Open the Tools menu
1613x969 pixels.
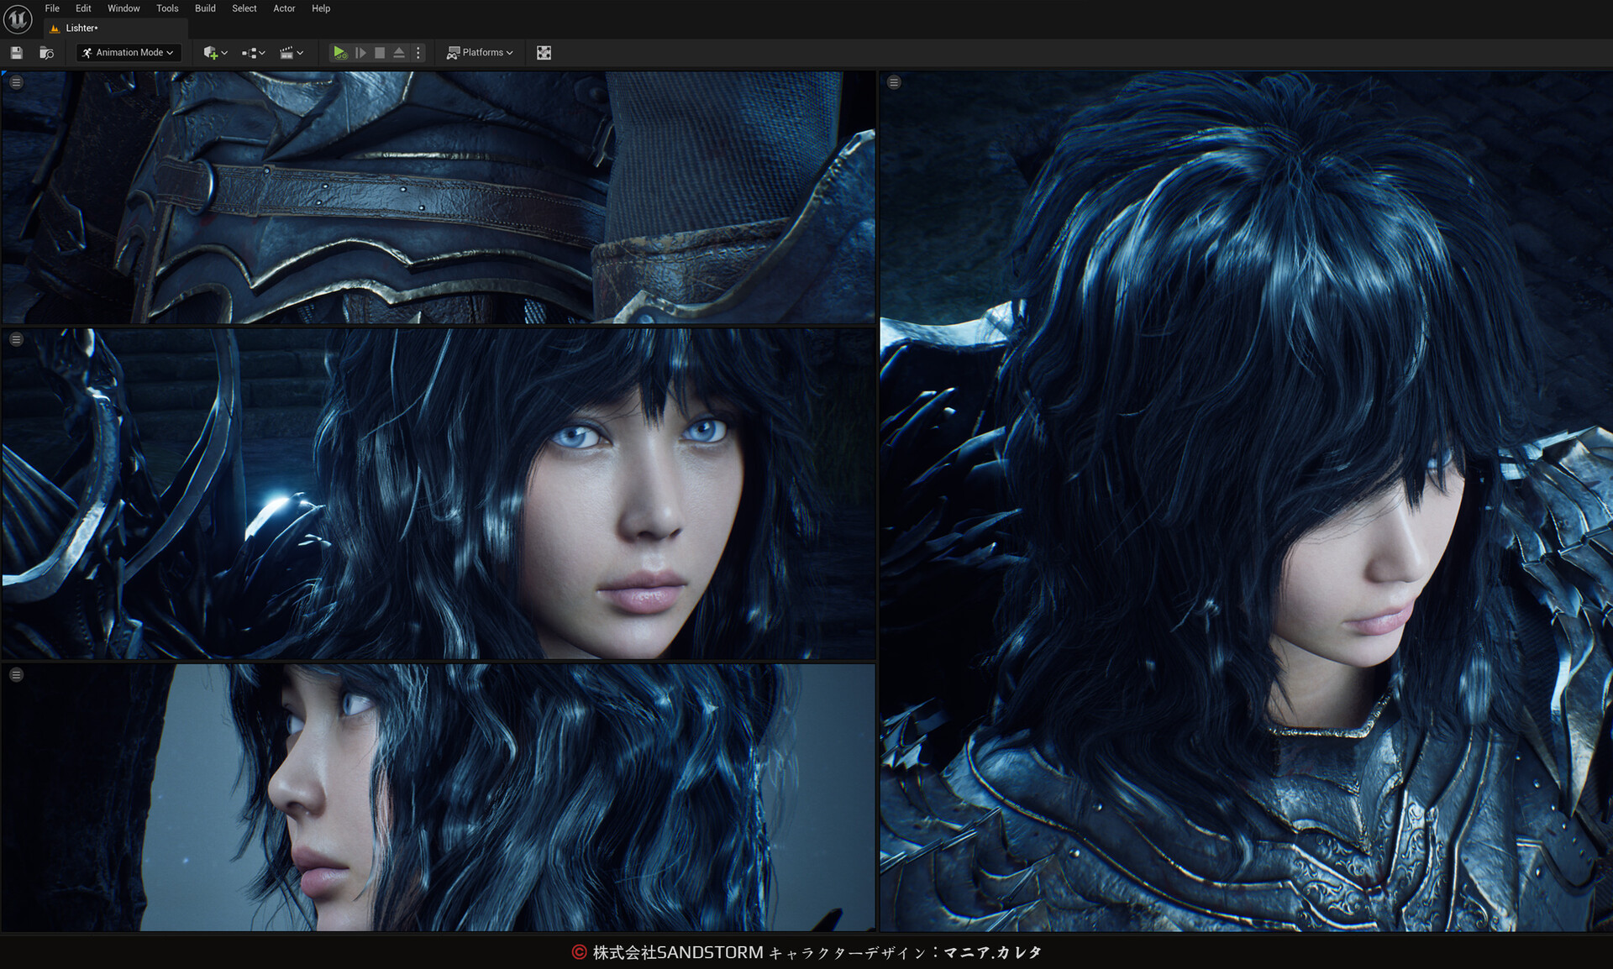pyautogui.click(x=167, y=8)
